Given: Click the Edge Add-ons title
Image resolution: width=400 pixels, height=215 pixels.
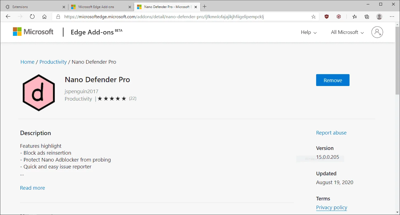Looking at the screenshot, I should pyautogui.click(x=97, y=32).
